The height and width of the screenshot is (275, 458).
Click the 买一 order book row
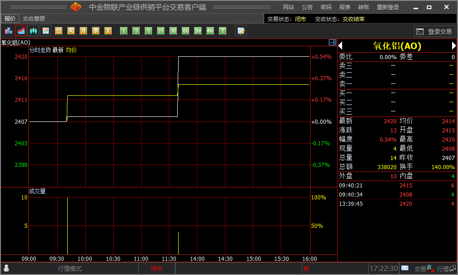pos(397,93)
